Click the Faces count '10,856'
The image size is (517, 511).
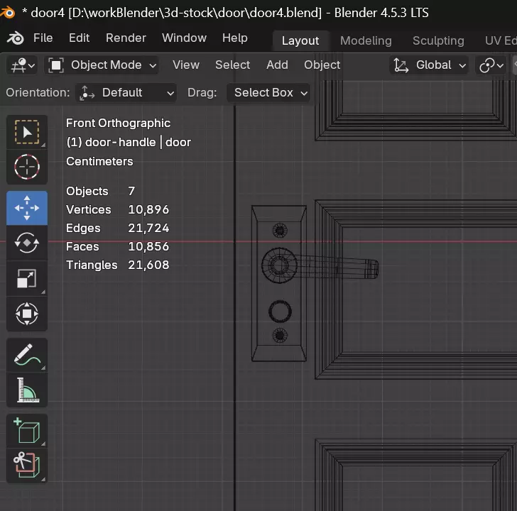click(148, 246)
